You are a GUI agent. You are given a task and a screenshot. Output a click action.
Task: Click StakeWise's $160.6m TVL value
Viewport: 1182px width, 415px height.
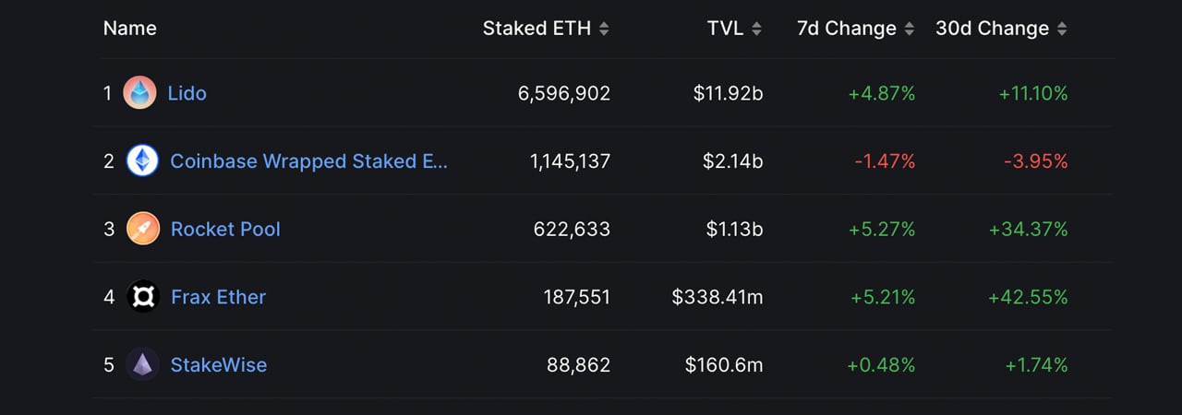pyautogui.click(x=724, y=365)
